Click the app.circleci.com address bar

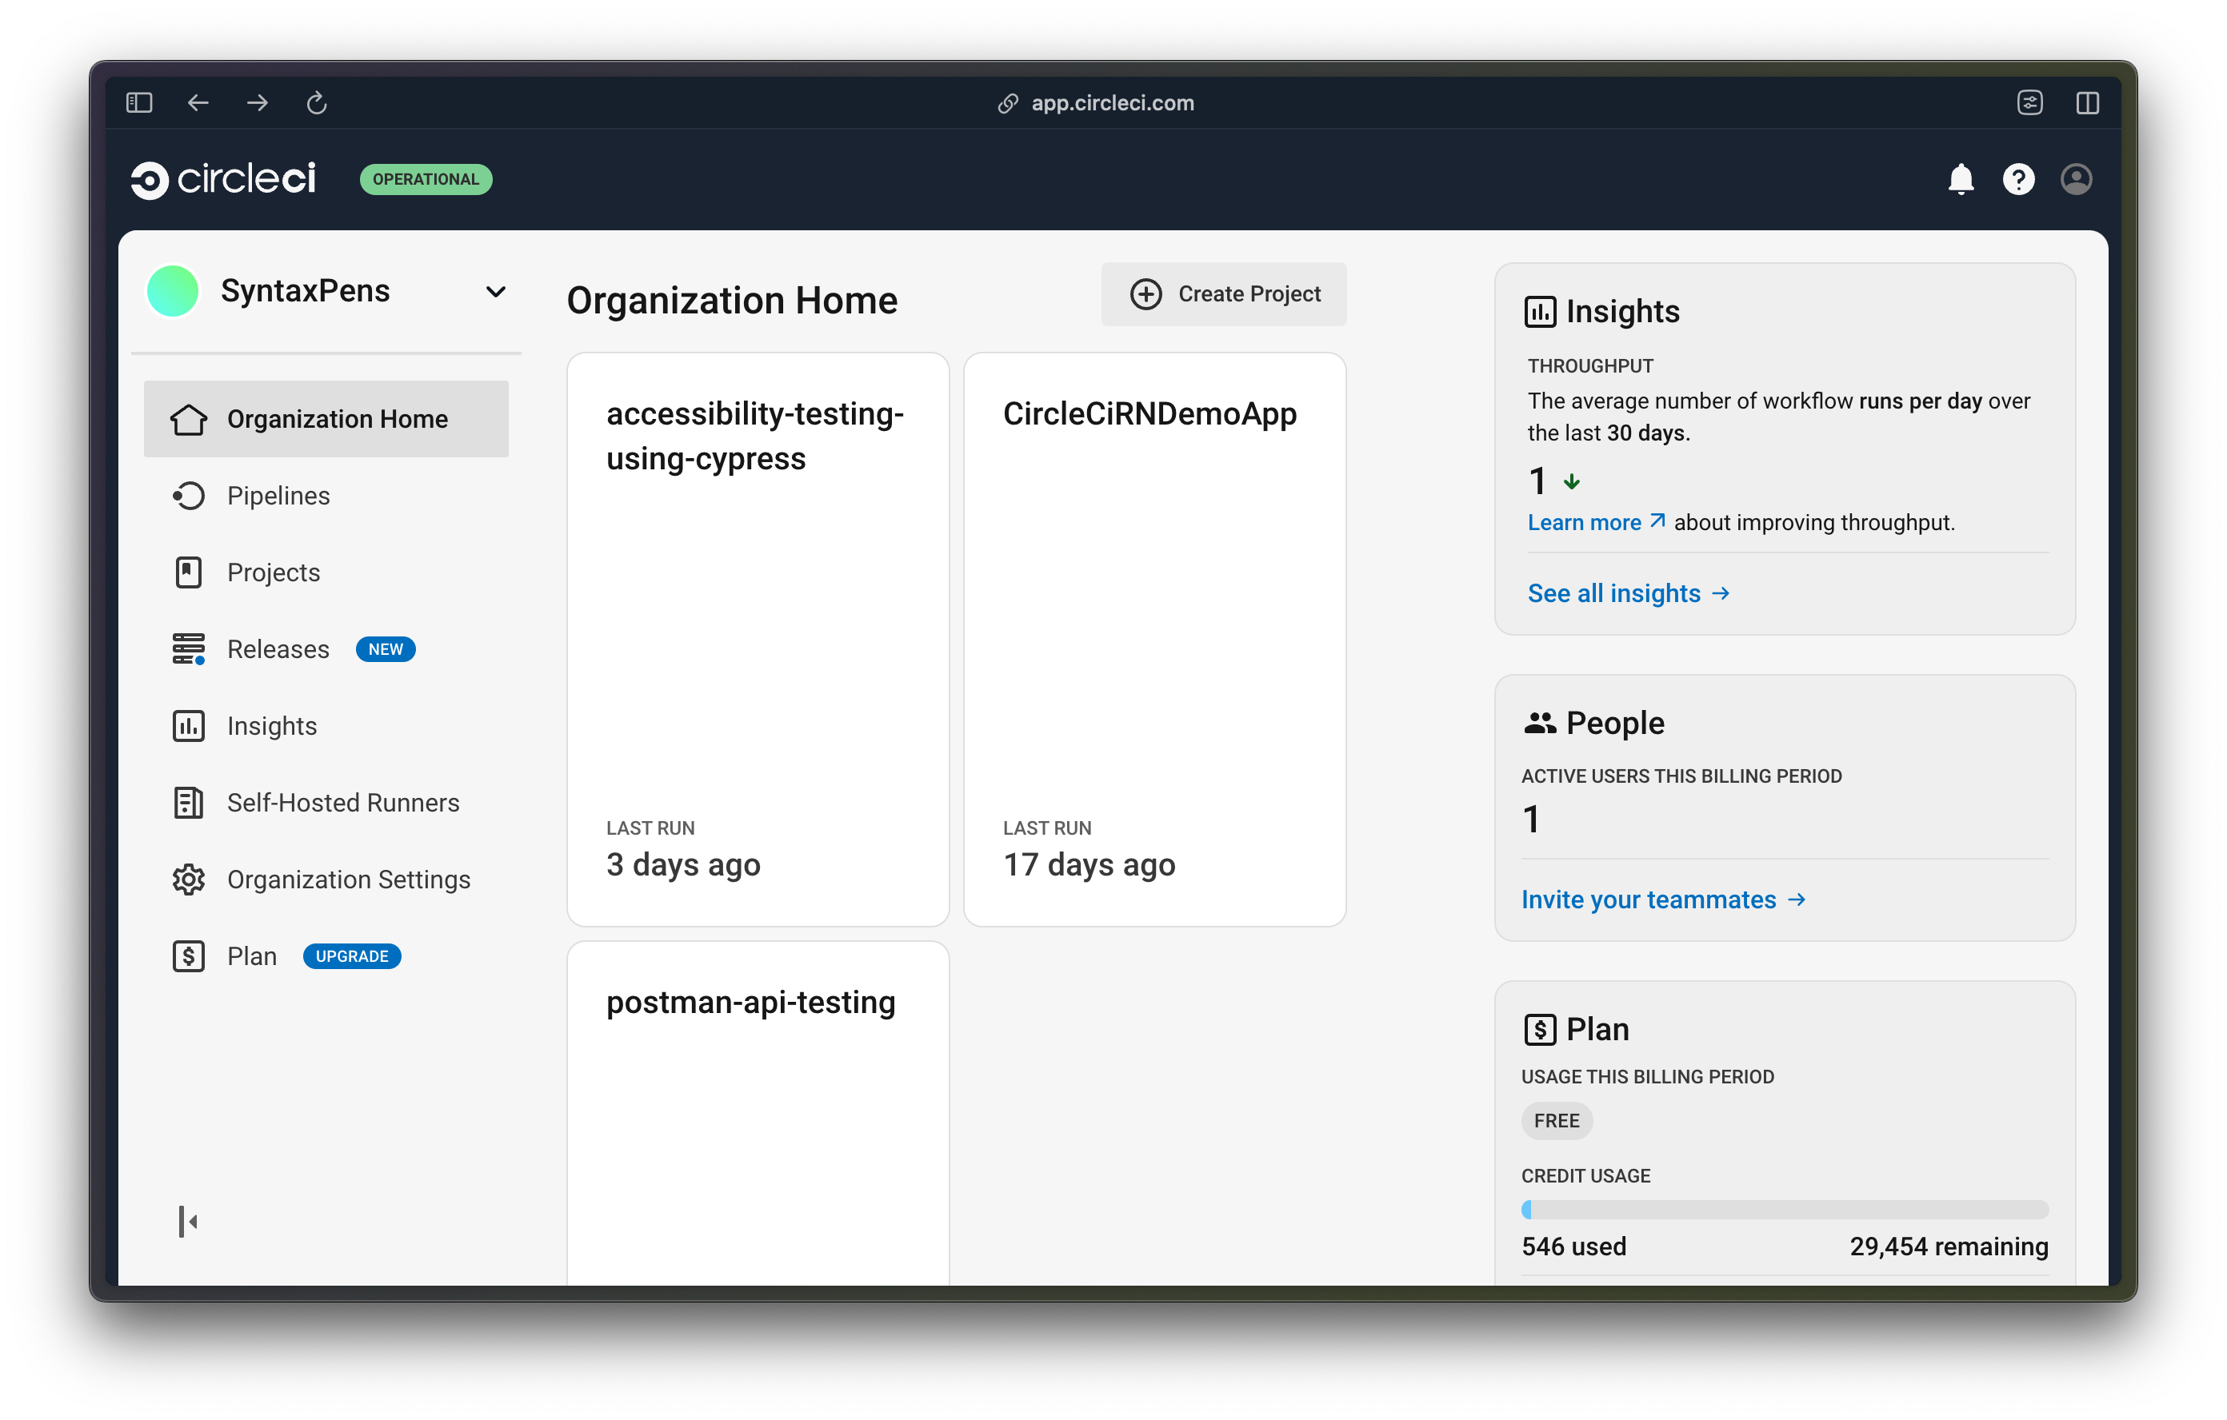pyautogui.click(x=1096, y=102)
